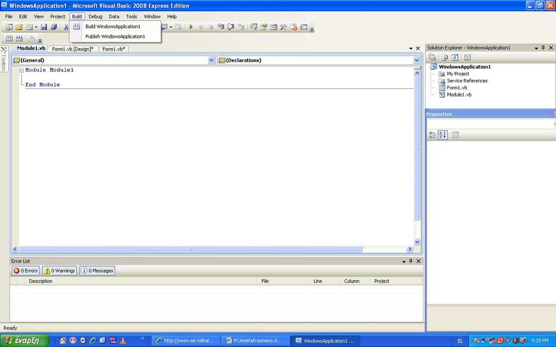Toggle the 0 Messages filter button
This screenshot has width=556, height=347.
click(97, 271)
